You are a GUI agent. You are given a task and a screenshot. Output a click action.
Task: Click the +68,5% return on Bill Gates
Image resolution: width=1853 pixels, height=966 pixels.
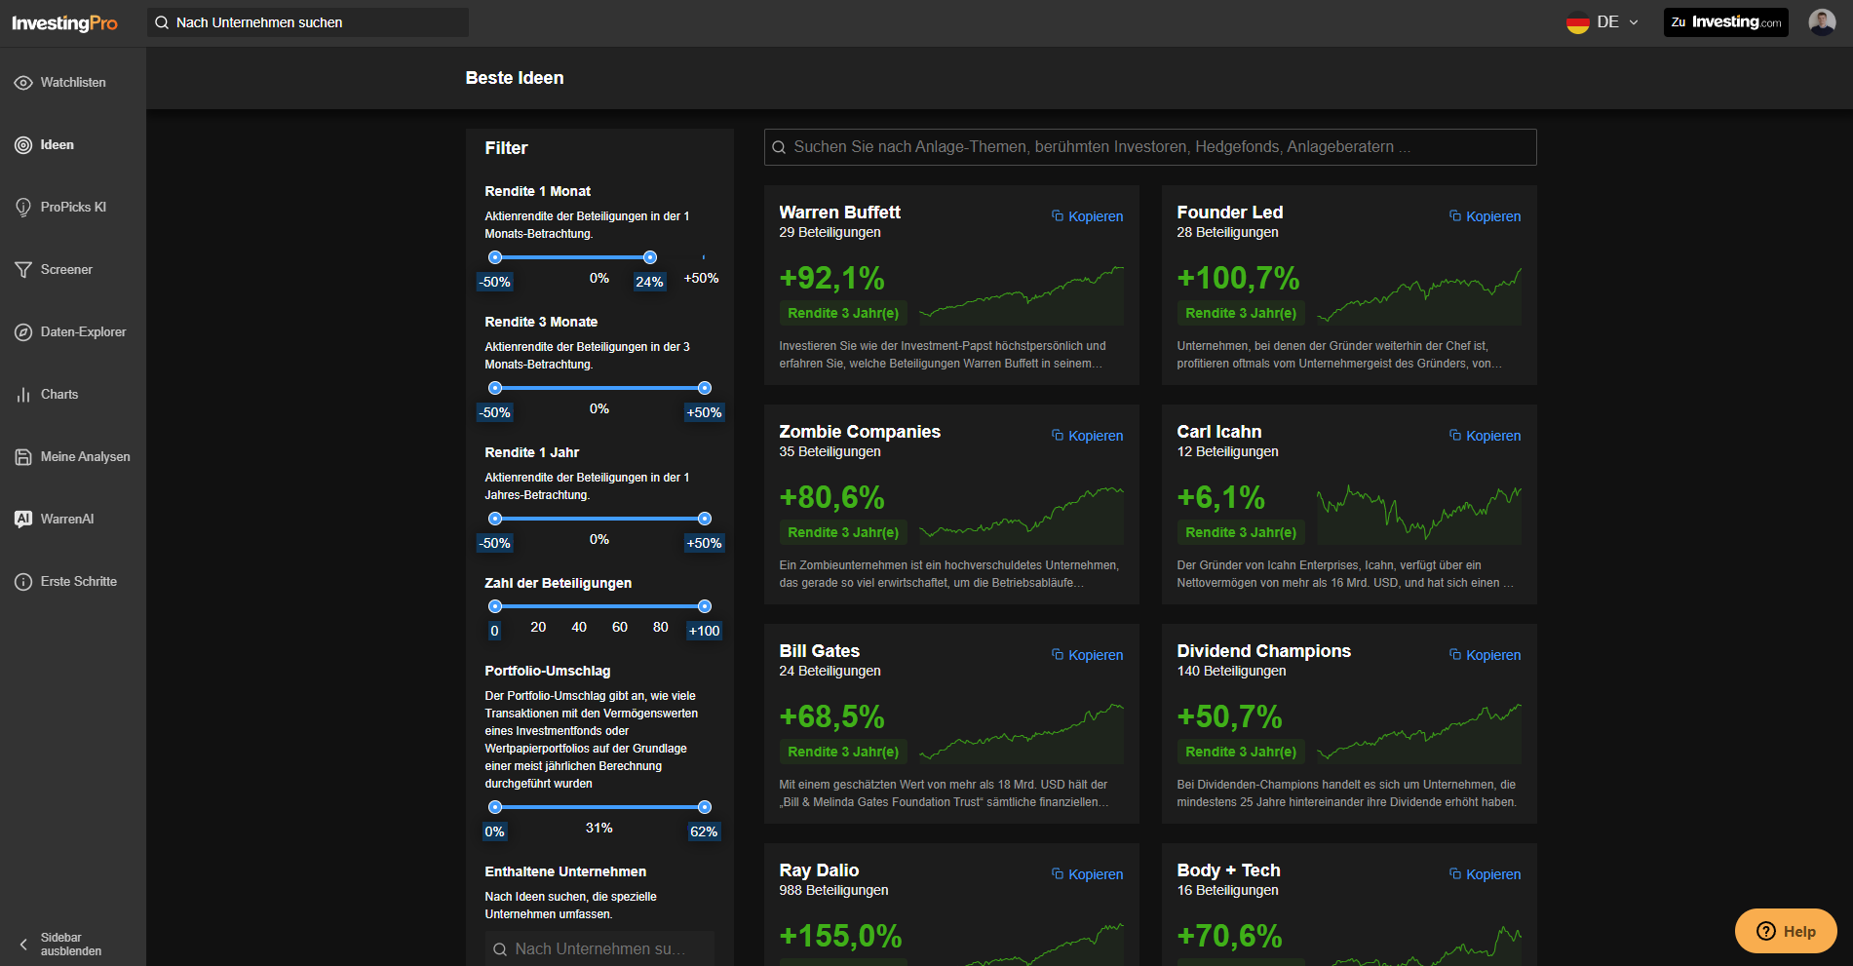pyautogui.click(x=831, y=717)
